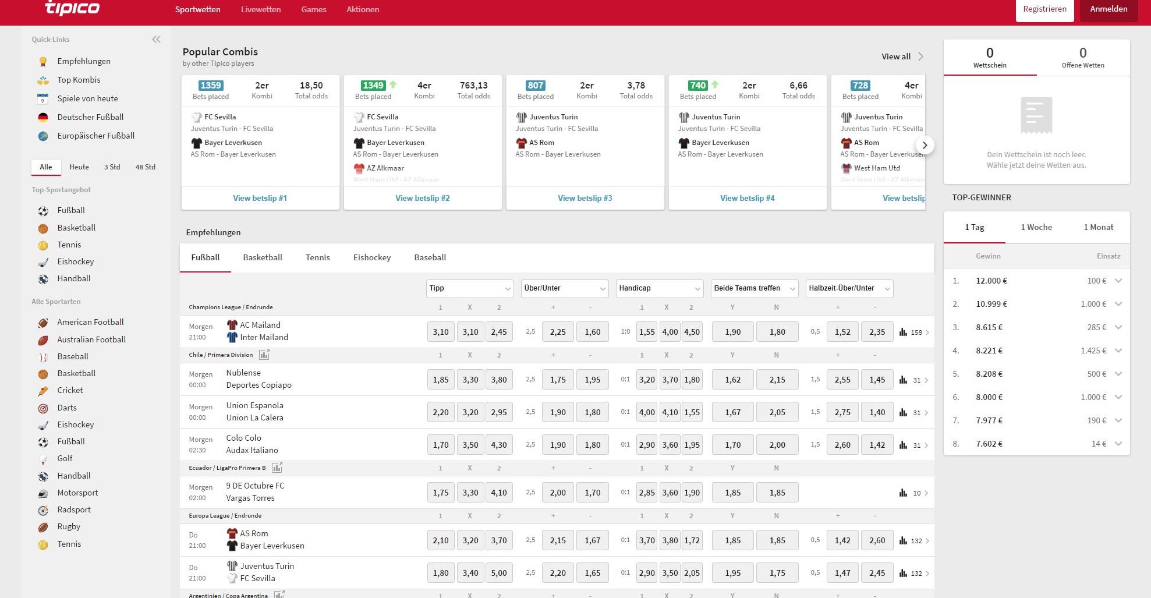Viewport: 1151px width, 598px height.
Task: Click the Australian Football icon
Action: [43, 340]
